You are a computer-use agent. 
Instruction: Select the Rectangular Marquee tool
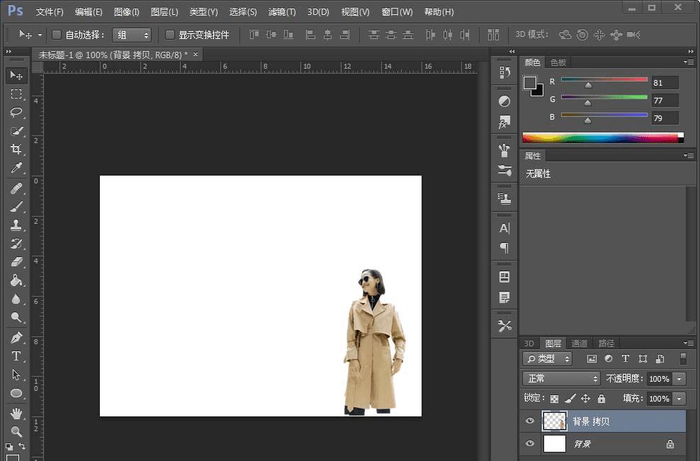pos(16,94)
